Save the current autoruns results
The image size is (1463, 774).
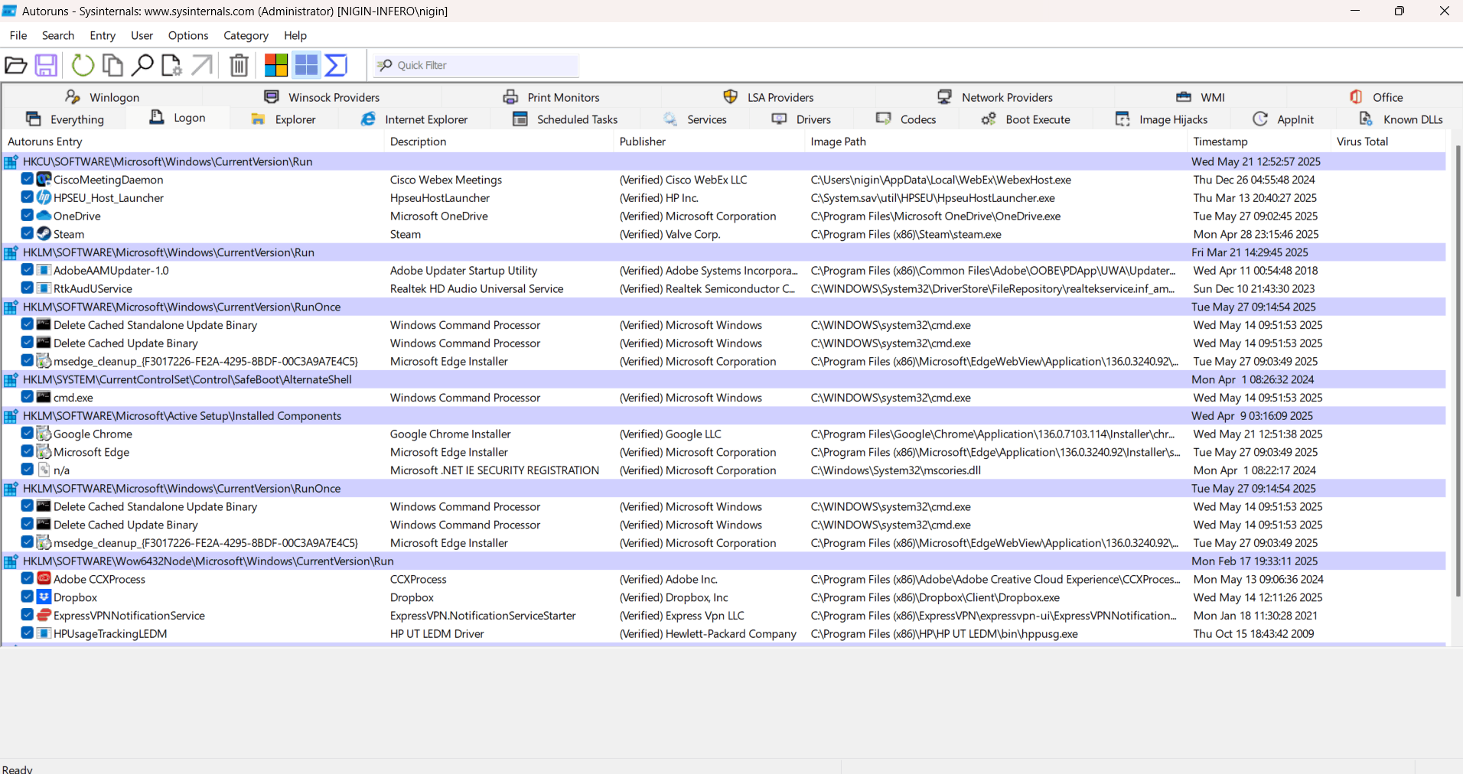pyautogui.click(x=46, y=65)
